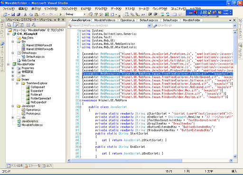Collapse the Default.aspx node
243x175 pixels.
click(x=13, y=53)
